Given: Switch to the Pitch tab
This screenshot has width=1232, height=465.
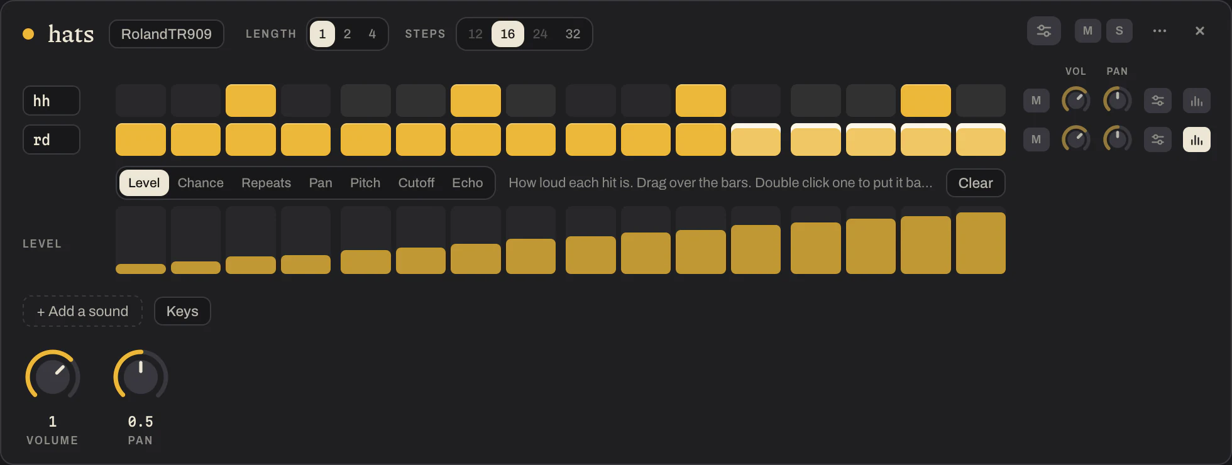Looking at the screenshot, I should point(365,183).
